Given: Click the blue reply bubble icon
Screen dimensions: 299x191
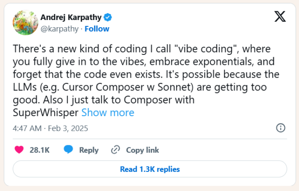Looking at the screenshot, I should pyautogui.click(x=68, y=150).
